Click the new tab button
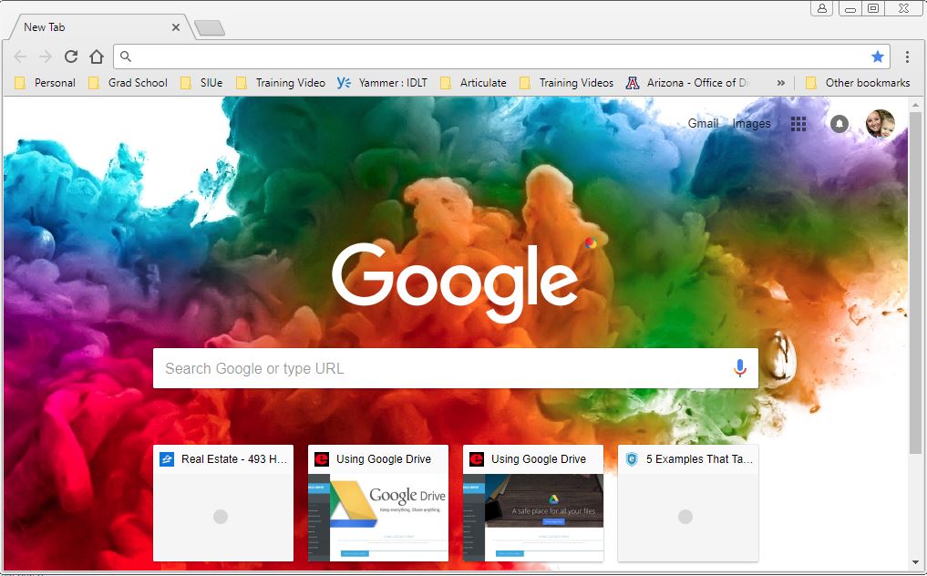The image size is (927, 576). 210,28
